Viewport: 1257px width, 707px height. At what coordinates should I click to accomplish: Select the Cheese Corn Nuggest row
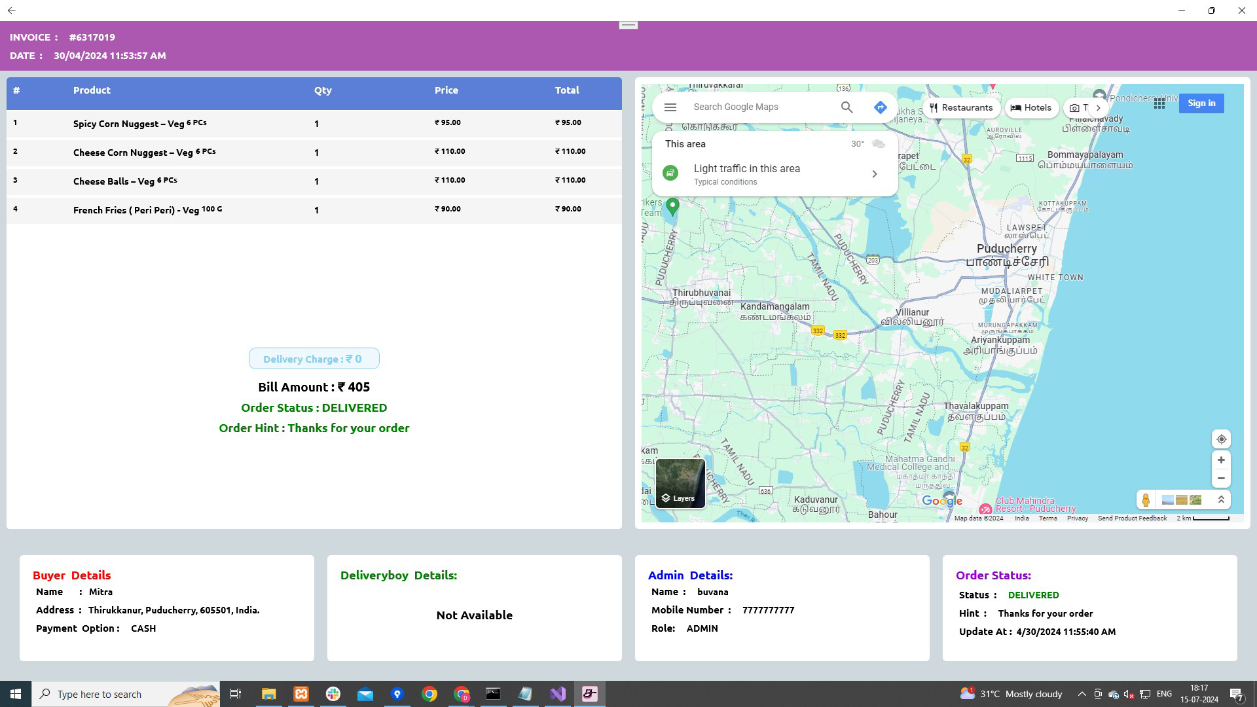[x=314, y=152]
